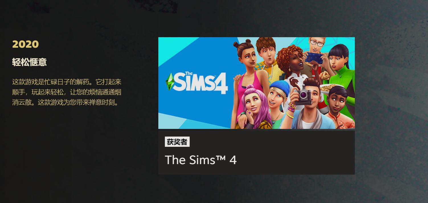Click the award description paragraph
Screen dimensions: 428x203
pos(67,92)
